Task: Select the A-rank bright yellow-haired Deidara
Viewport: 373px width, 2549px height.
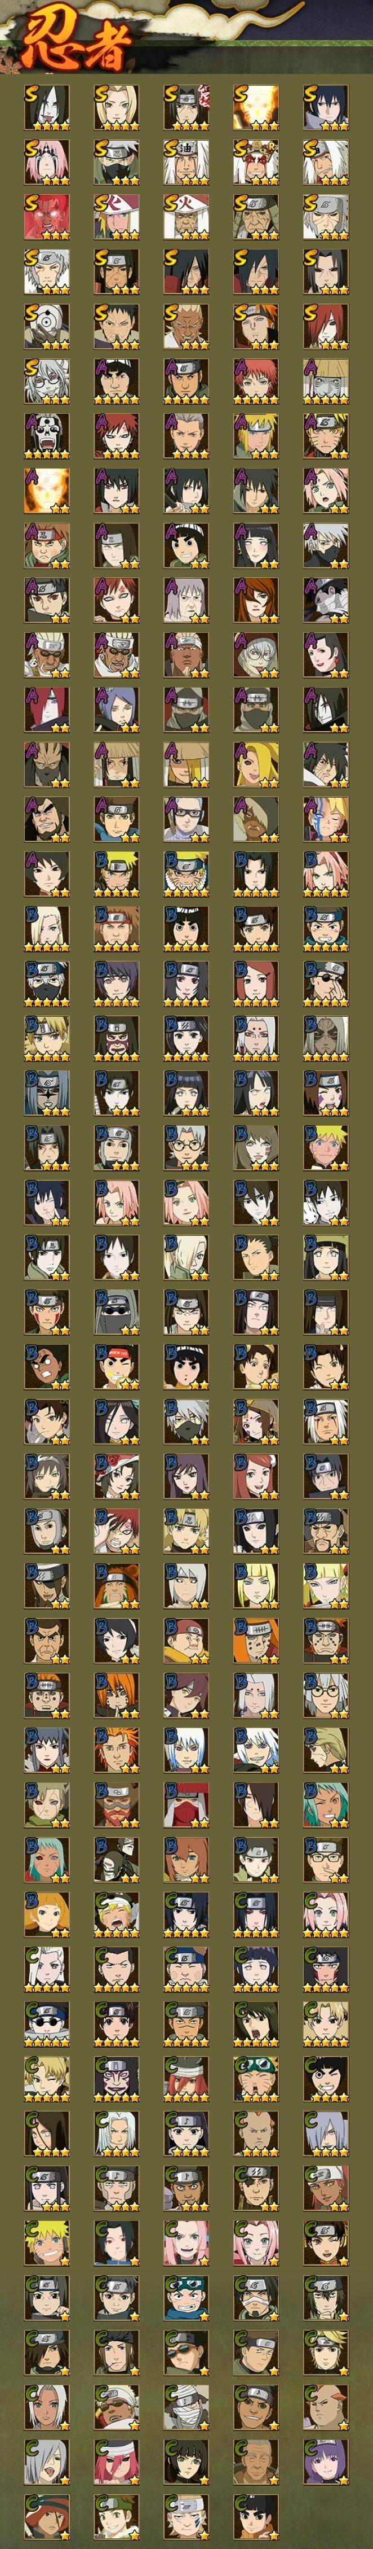Action: (256, 763)
